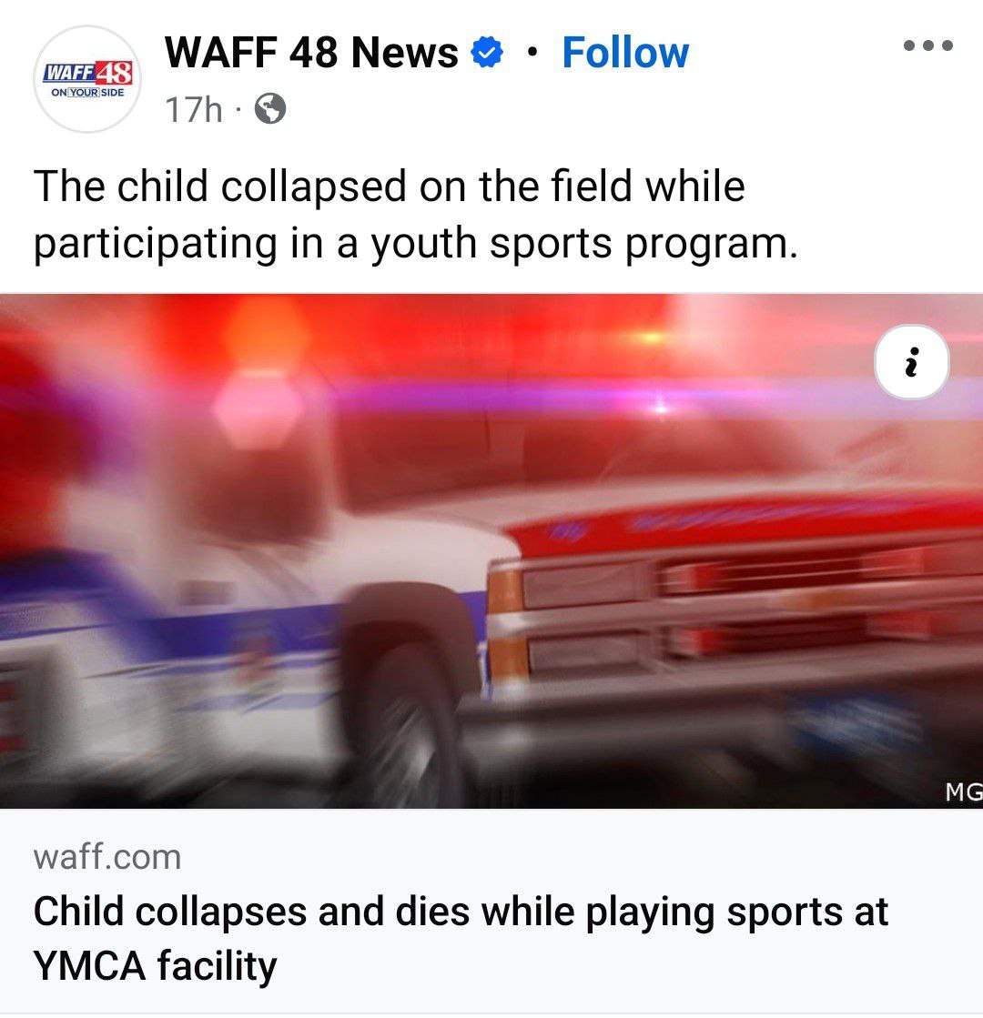Viewport: 983px width, 1018px height.
Task: Open the three-dot post options menu
Action: [x=927, y=45]
